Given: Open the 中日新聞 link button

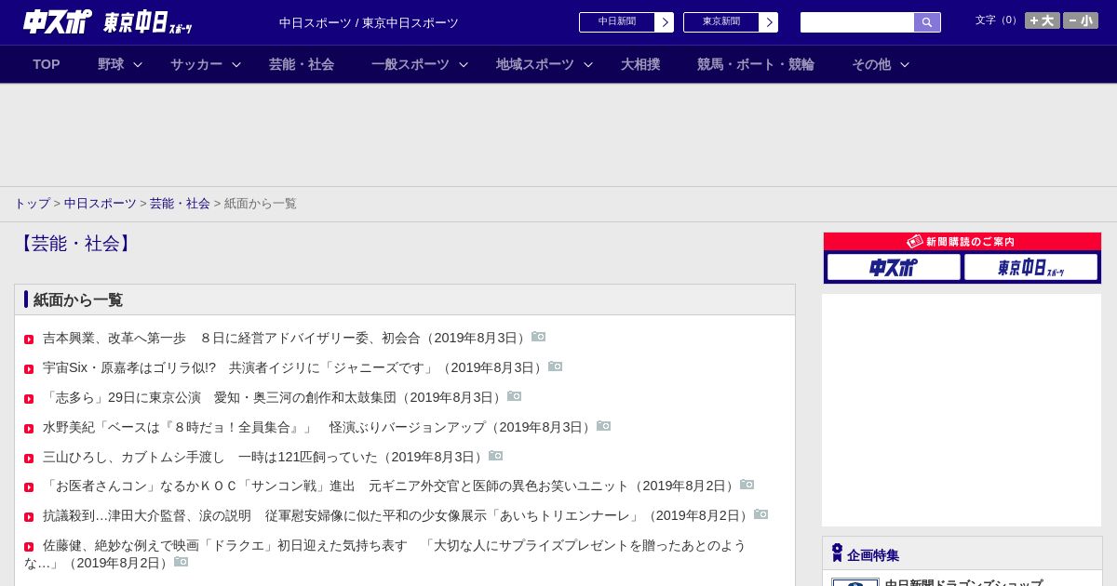Looking at the screenshot, I should pyautogui.click(x=616, y=22).
